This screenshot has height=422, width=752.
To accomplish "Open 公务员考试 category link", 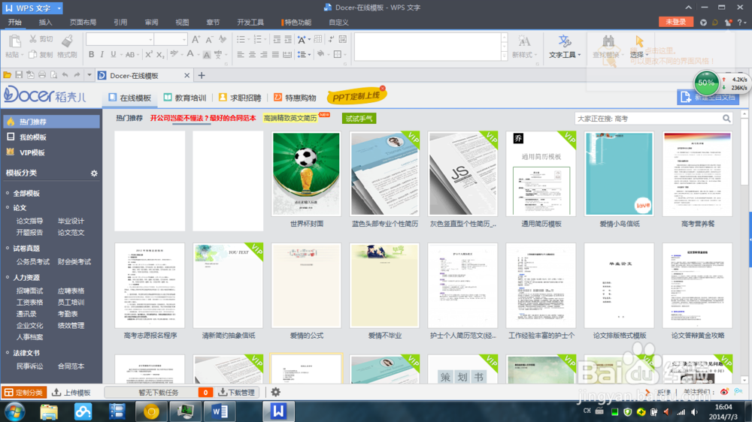I will [33, 261].
